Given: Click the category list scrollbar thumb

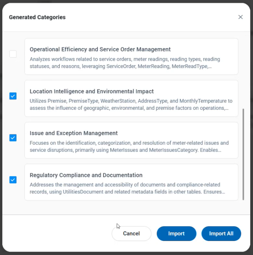Looking at the screenshot, I should click(x=243, y=154).
